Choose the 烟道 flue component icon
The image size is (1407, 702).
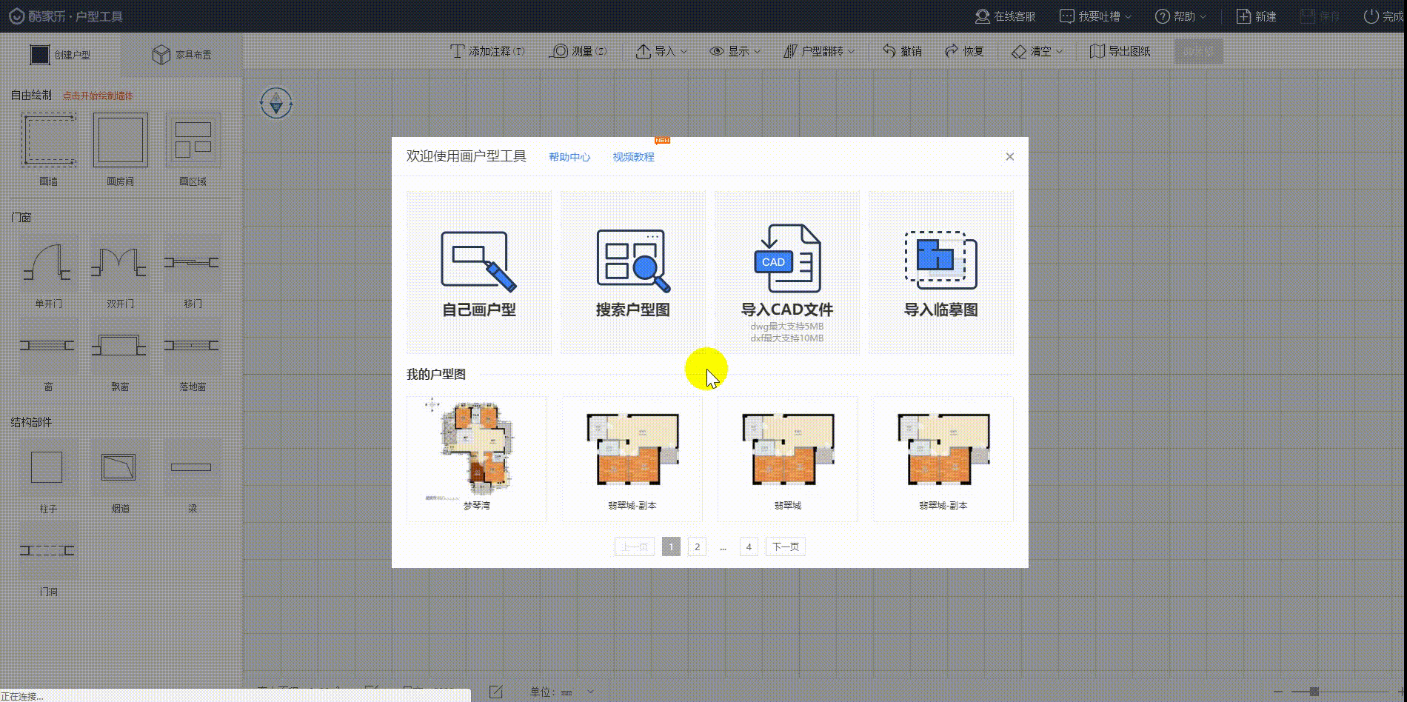[119, 467]
